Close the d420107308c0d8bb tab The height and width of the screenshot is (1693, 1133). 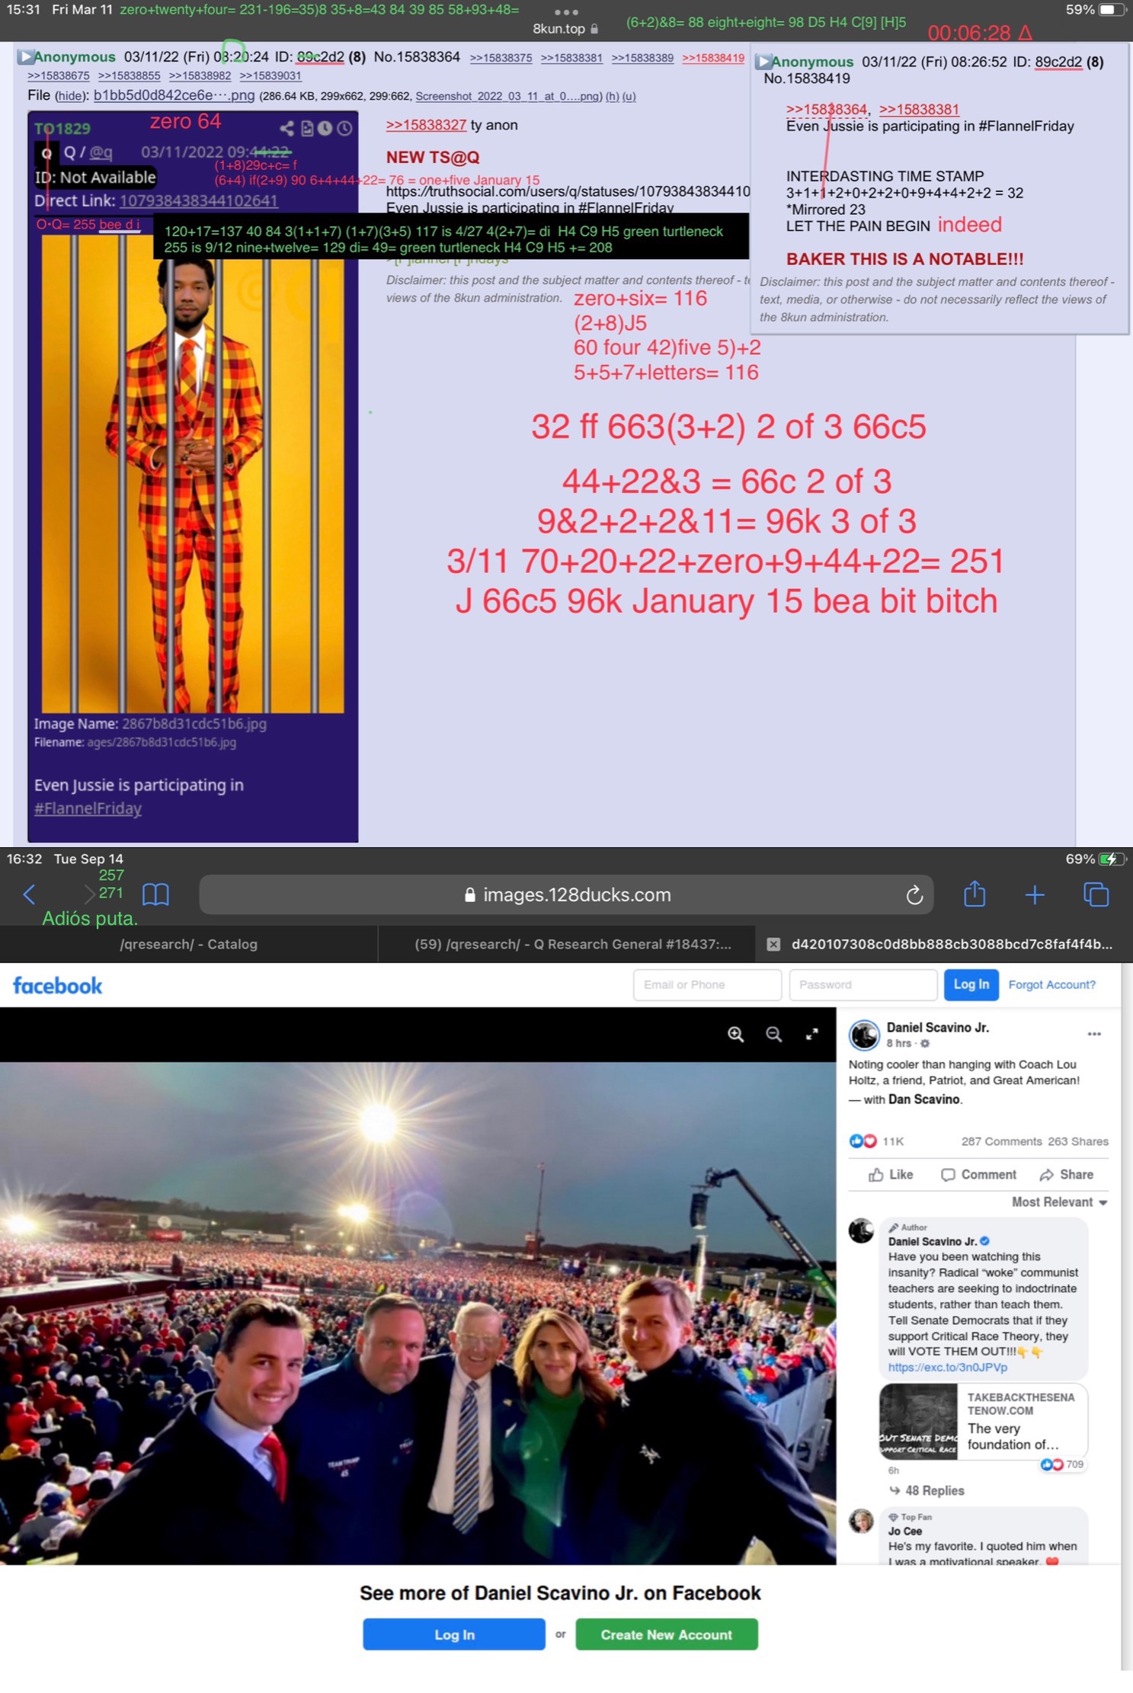pos(773,944)
